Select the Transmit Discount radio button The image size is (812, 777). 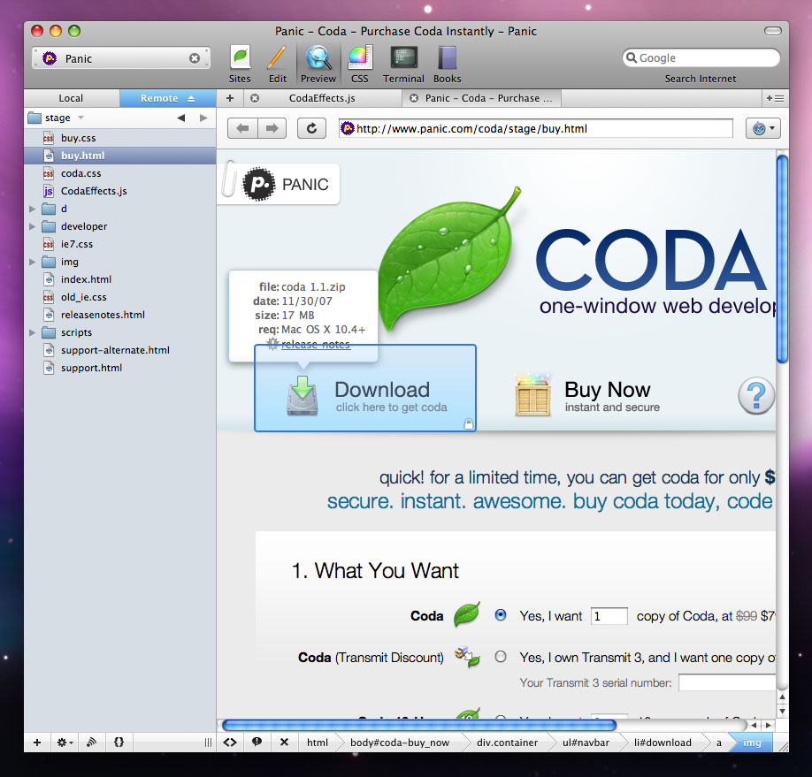[x=501, y=658]
